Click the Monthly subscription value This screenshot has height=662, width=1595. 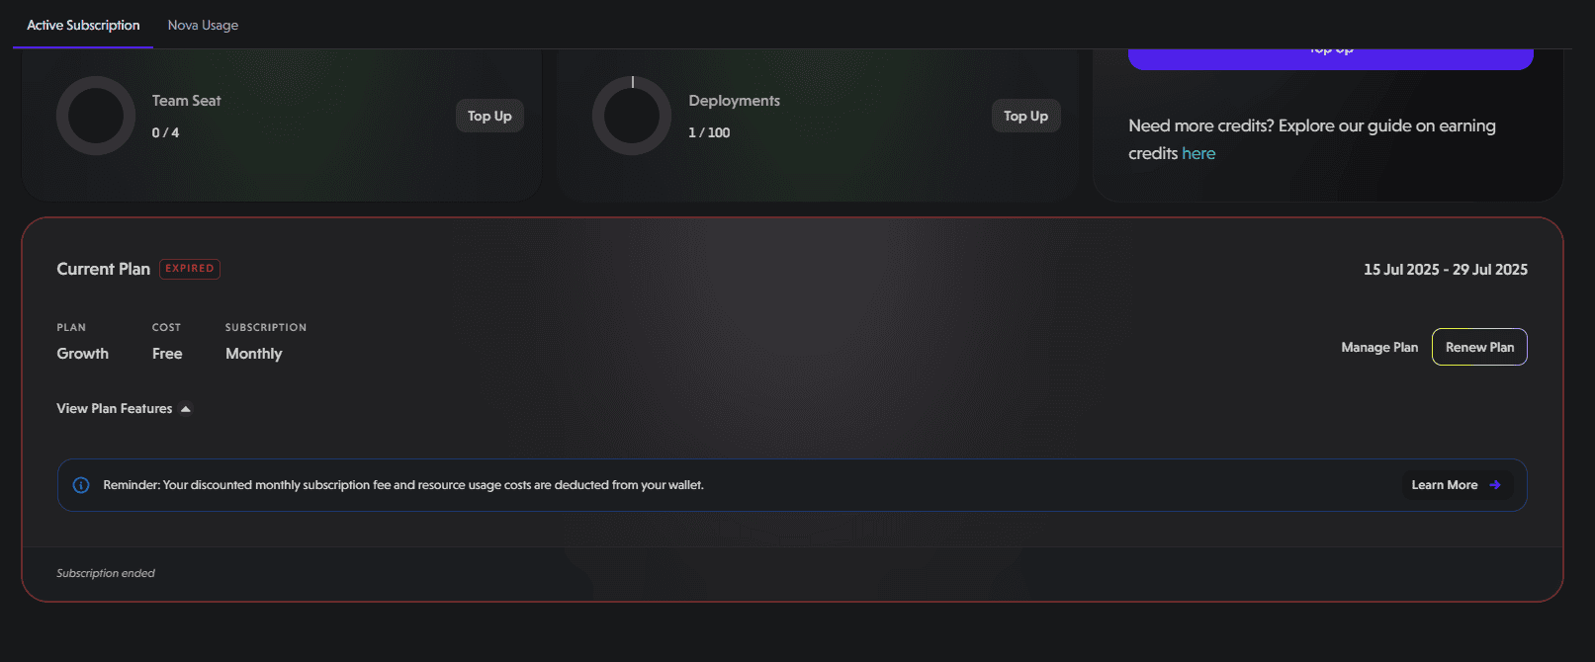point(254,354)
